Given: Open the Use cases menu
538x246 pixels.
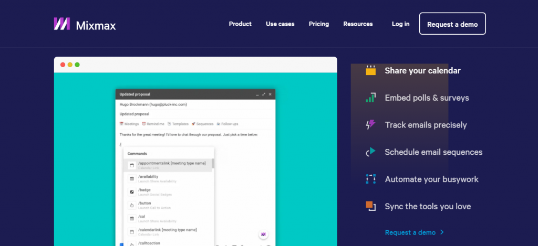Looking at the screenshot, I should pyautogui.click(x=280, y=24).
